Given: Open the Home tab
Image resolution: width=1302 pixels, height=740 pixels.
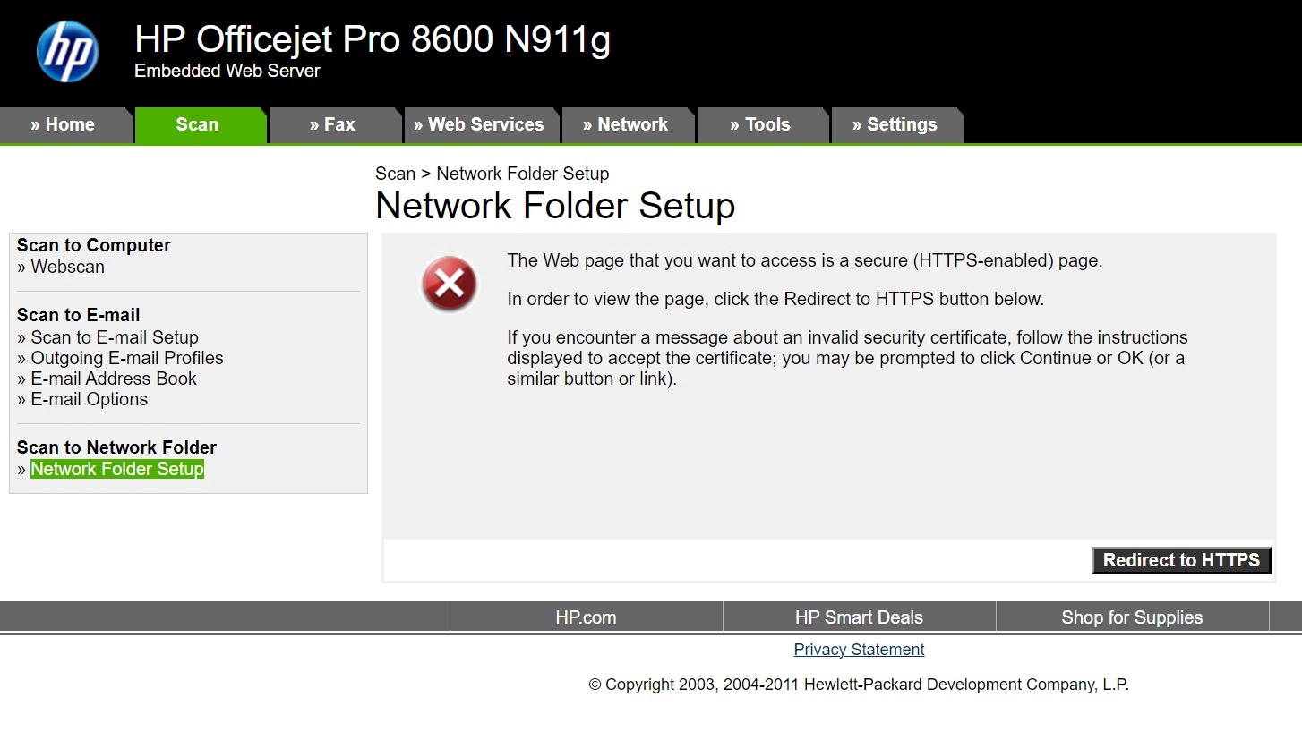Looking at the screenshot, I should pyautogui.click(x=63, y=125).
